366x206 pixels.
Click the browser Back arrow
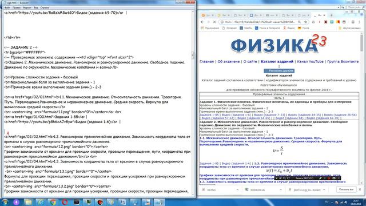pos(202,22)
